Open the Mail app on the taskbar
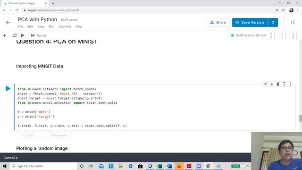The height and width of the screenshot is (170, 302). click(x=101, y=166)
